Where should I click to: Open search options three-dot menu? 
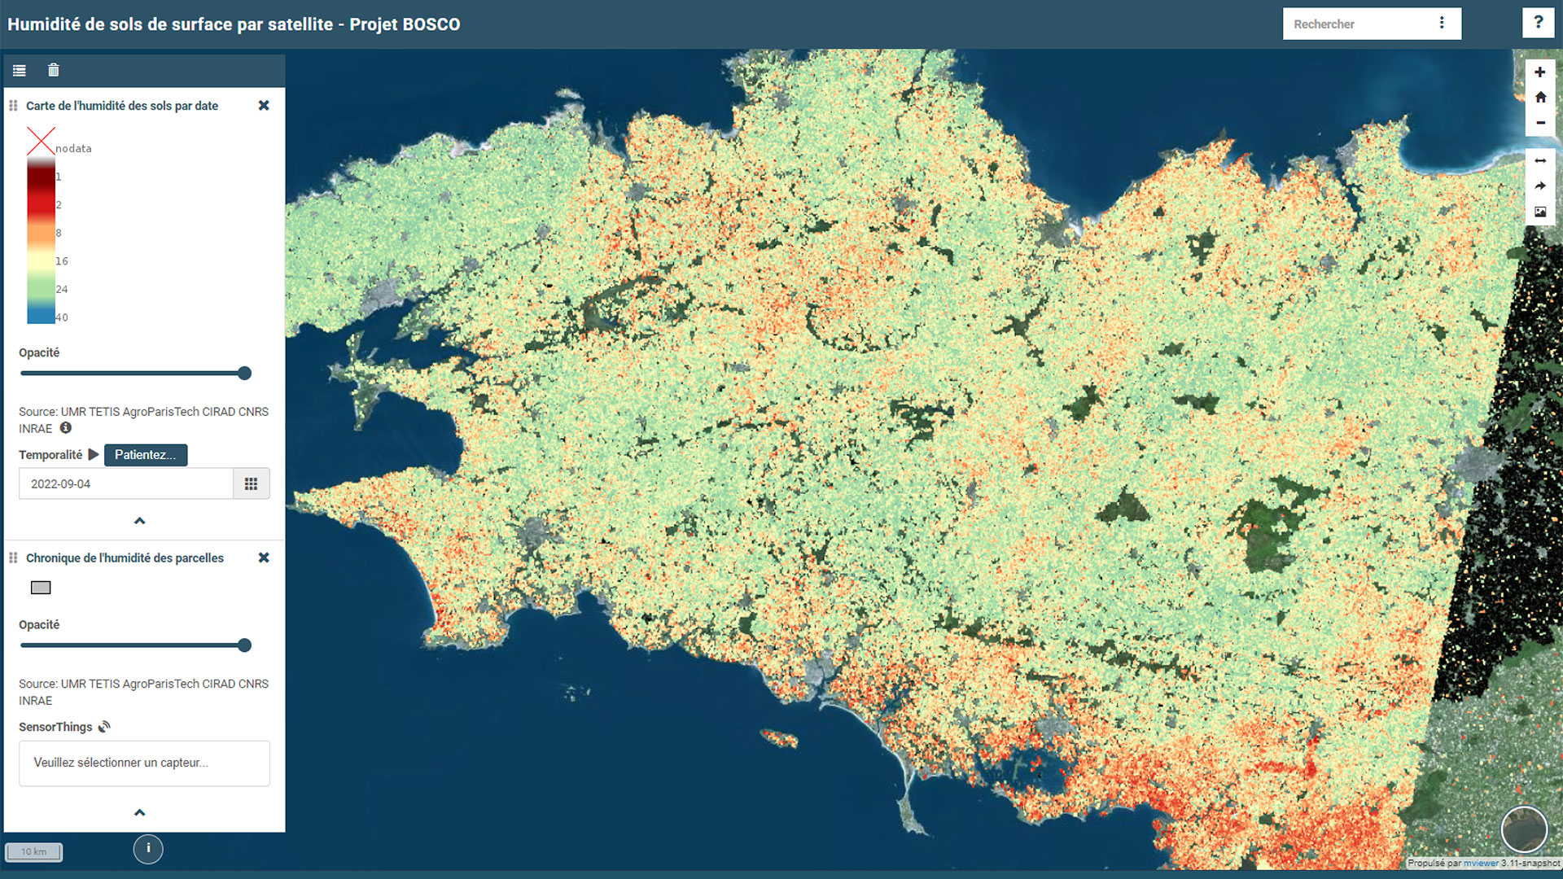1442,23
